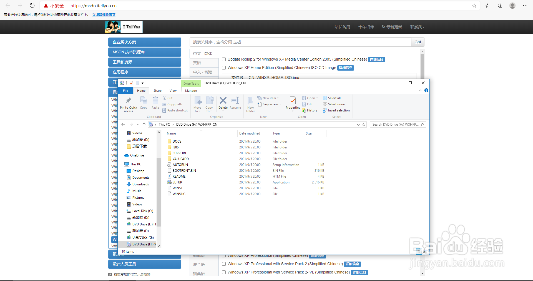Open address bar previous locations dropdown
Screen dimensions: 533x281
coord(358,125)
